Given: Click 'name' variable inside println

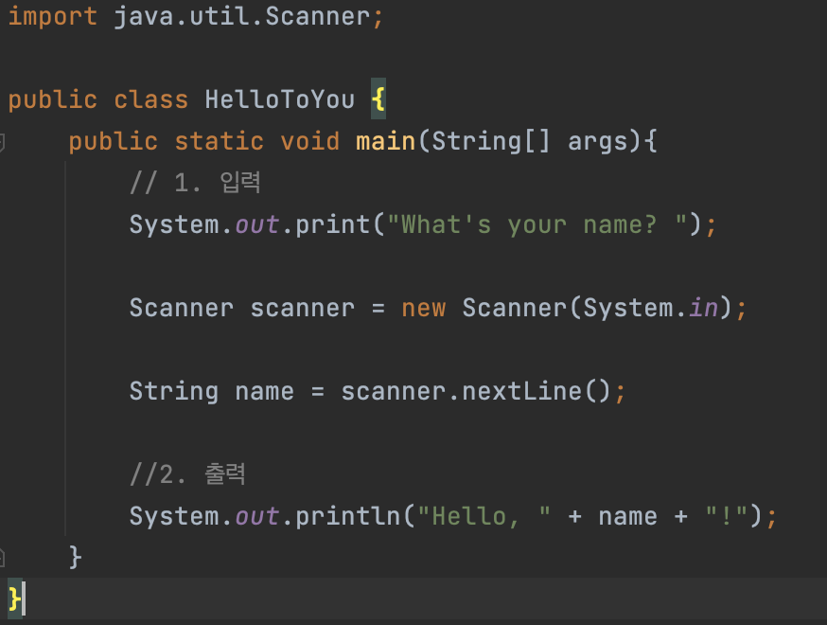Looking at the screenshot, I should click(x=627, y=516).
